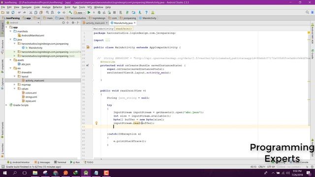Collapse the app tree node
Viewport: 315px width, 177px height.
(6, 27)
